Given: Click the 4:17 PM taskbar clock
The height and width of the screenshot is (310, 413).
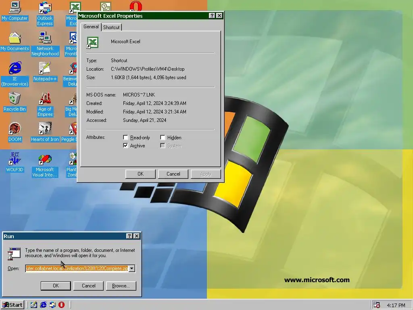Looking at the screenshot, I should (396, 305).
